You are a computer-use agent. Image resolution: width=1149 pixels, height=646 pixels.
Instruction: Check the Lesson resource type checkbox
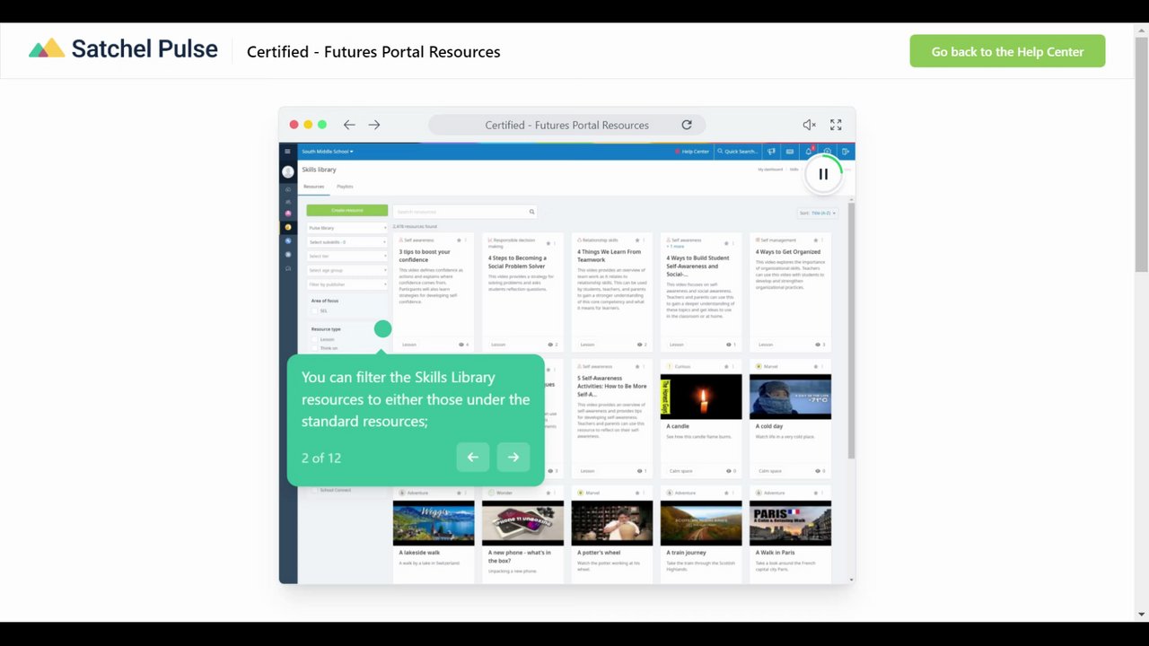(x=315, y=339)
